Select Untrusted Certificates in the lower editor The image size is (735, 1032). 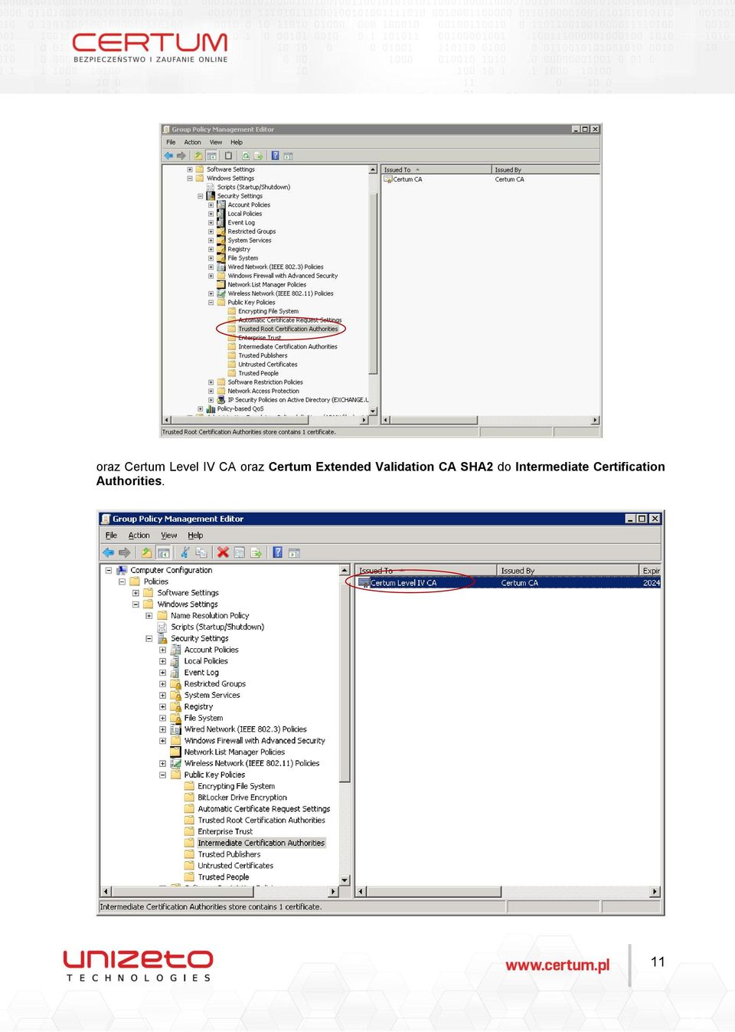[236, 866]
